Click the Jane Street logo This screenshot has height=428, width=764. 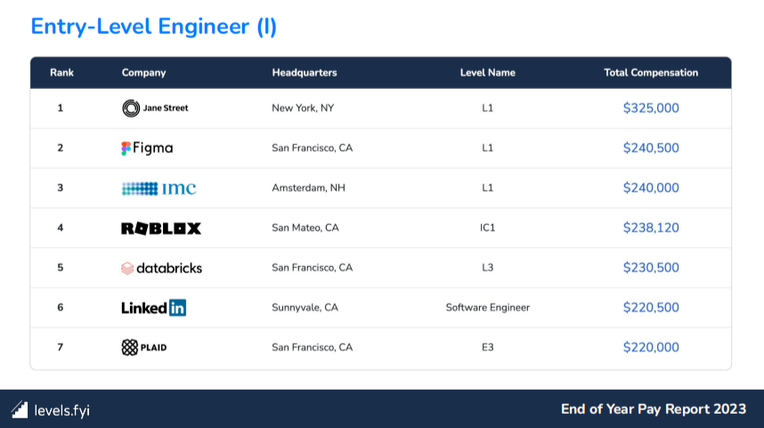(155, 109)
